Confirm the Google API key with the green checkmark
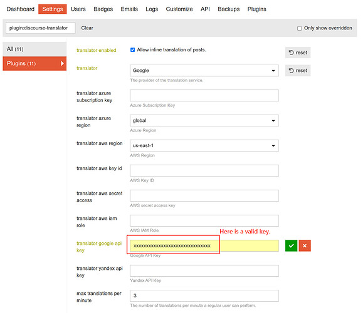The height and width of the screenshot is (313, 363). [x=291, y=245]
